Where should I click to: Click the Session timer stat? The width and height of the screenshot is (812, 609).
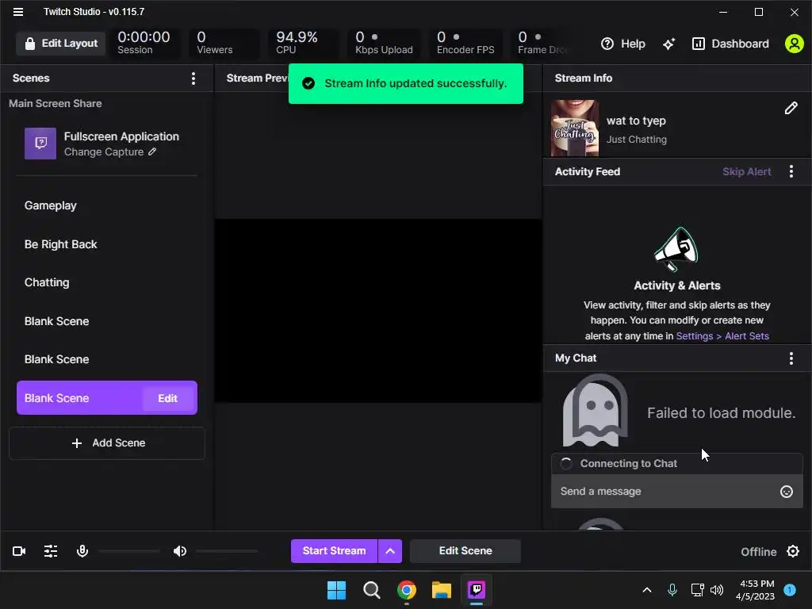tap(144, 43)
